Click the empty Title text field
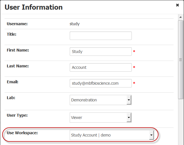 100,36
